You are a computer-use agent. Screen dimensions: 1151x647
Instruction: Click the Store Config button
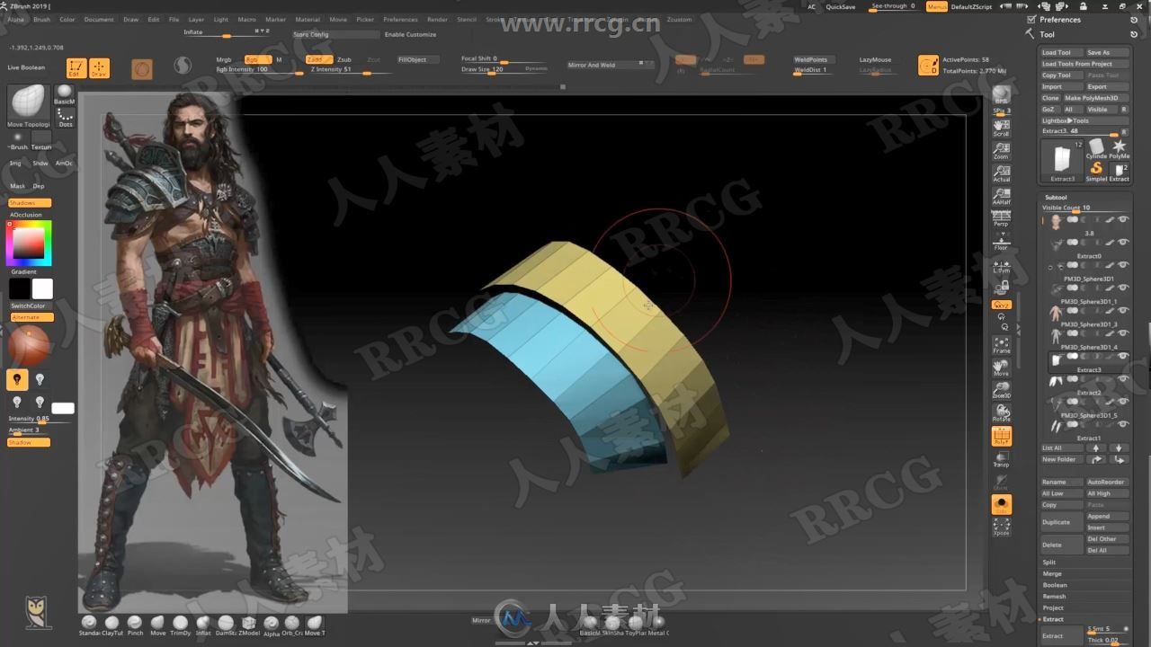335,34
